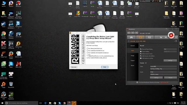Open Origin desktop icon
Viewport: 187px width, 105px height.
(x=4, y=85)
